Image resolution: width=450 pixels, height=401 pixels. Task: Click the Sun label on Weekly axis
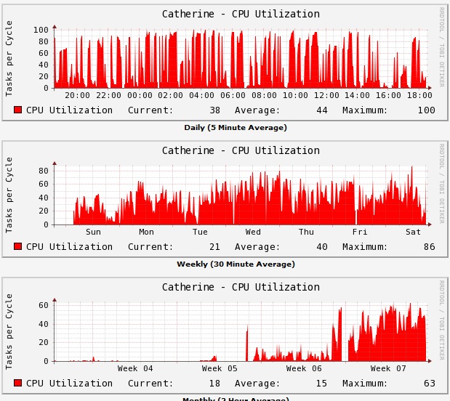point(93,232)
